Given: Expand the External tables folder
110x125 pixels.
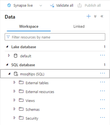Looking at the screenshot, I should click(x=15, y=82).
